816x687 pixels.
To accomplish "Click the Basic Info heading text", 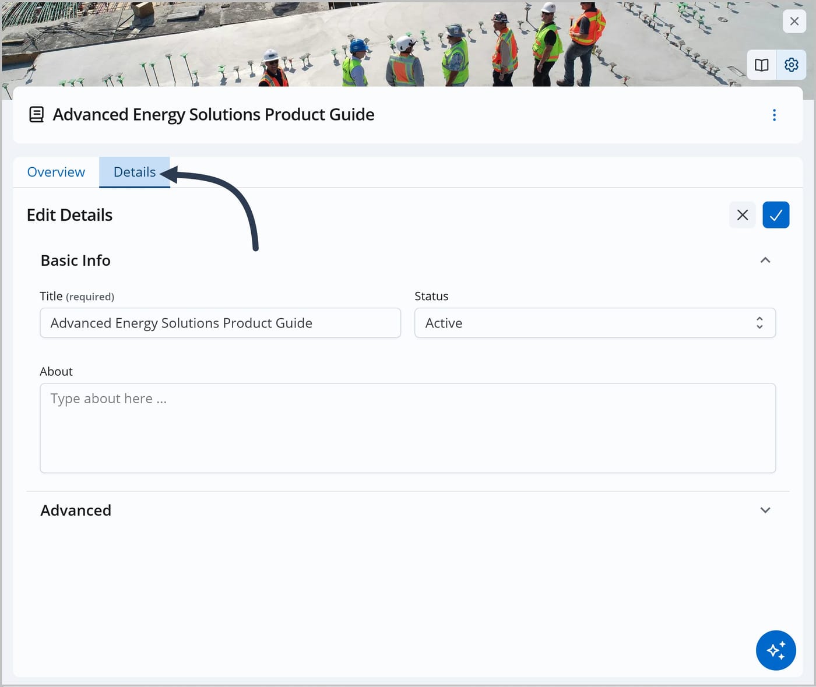I will coord(75,260).
